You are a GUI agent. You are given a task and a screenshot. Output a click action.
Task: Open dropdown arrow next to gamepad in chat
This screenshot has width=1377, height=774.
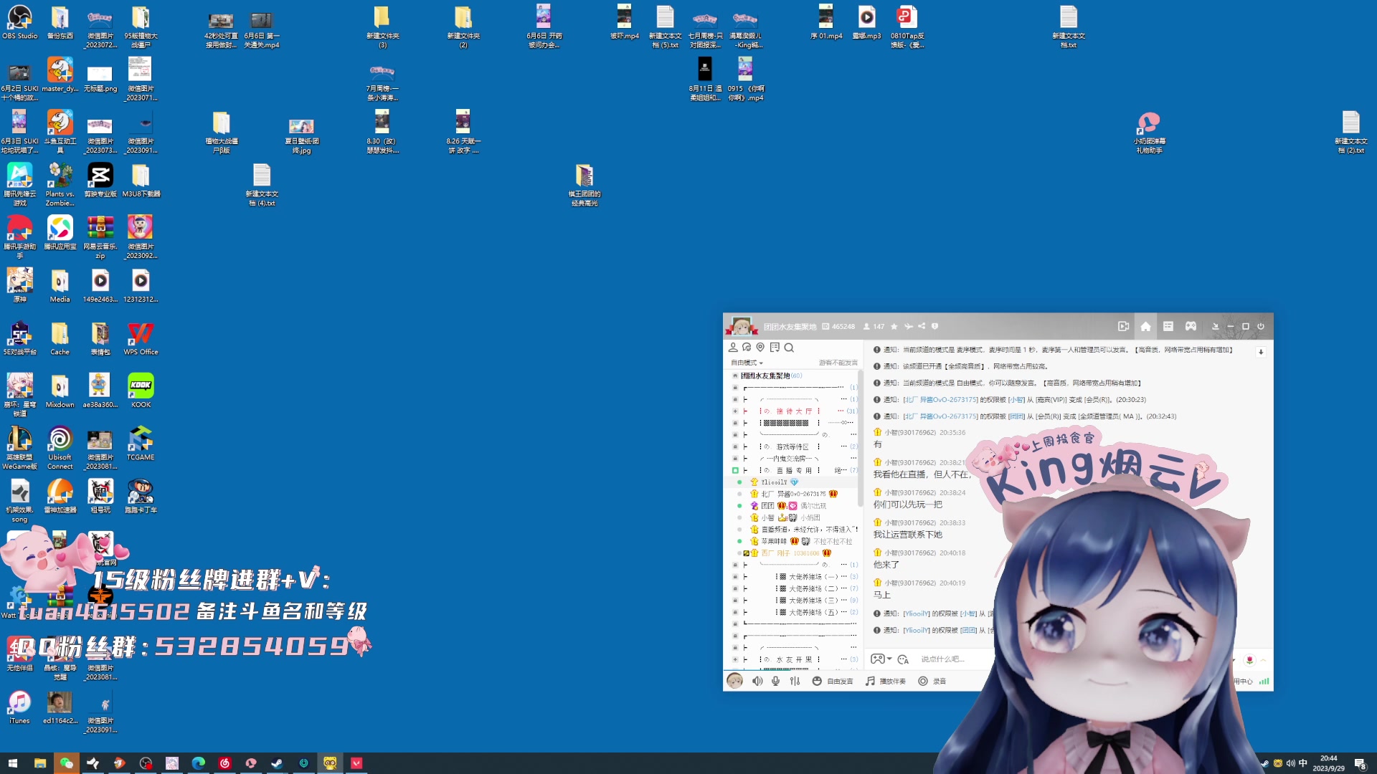pyautogui.click(x=889, y=659)
